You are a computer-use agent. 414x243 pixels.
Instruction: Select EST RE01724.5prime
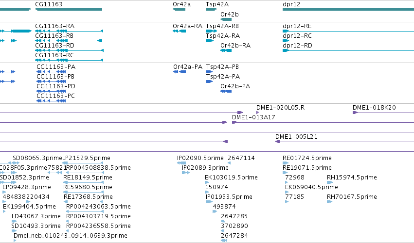point(307,158)
